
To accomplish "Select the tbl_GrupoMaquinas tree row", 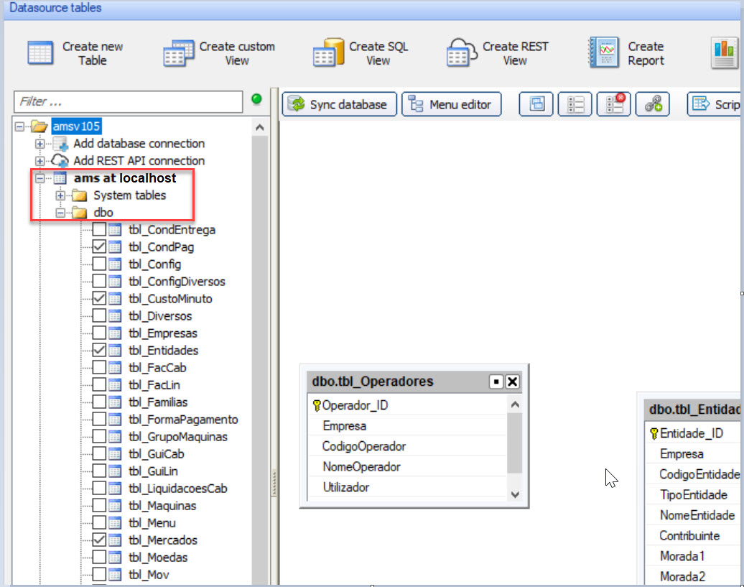I will [x=177, y=437].
